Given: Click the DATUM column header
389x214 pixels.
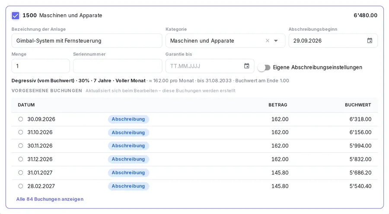Looking at the screenshot, I should point(26,105).
